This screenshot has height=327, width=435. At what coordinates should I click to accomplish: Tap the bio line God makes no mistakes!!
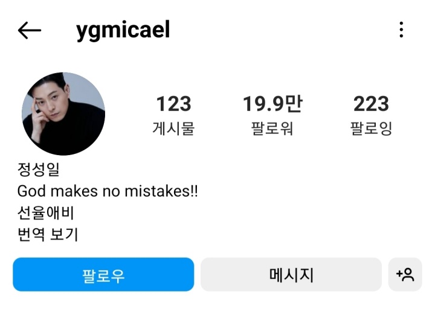pyautogui.click(x=108, y=191)
